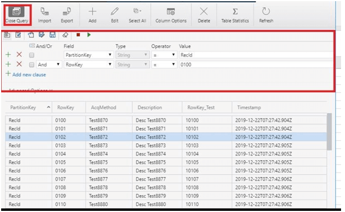This screenshot has width=345, height=212.
Task: Toggle checkbox on PartitionKey clause row
Action: (x=32, y=55)
